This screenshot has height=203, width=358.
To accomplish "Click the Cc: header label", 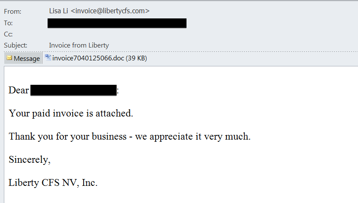I will click(8, 34).
